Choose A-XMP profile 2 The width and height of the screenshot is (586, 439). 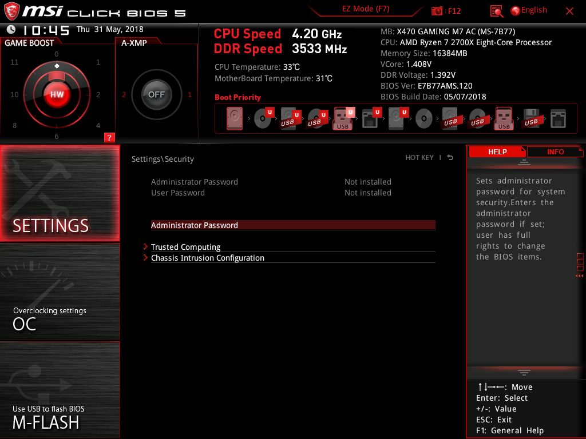tap(124, 95)
